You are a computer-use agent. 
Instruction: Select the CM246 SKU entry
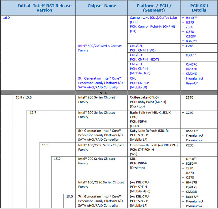click(191, 74)
